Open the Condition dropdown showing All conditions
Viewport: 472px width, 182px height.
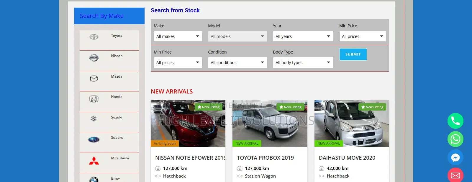point(237,63)
